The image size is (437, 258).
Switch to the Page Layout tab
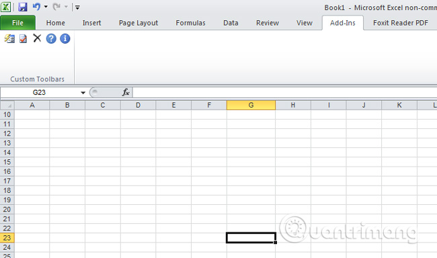[x=138, y=23]
